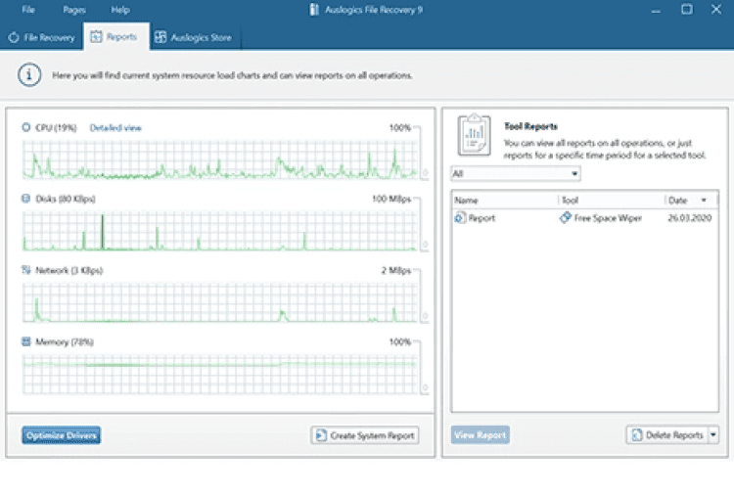
Task: Click the Create System Report icon
Action: 321,435
